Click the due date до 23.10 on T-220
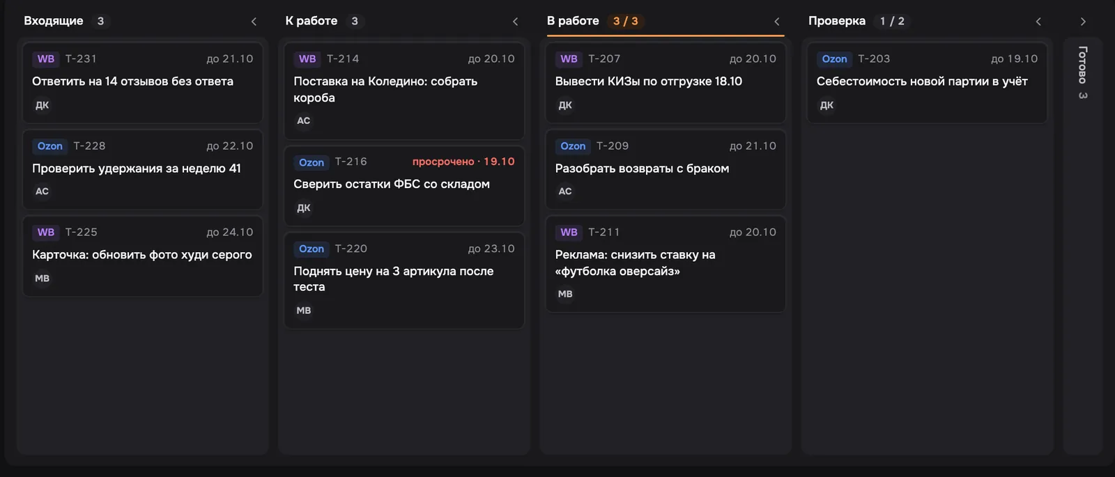Viewport: 1115px width, 477px height. [x=491, y=249]
